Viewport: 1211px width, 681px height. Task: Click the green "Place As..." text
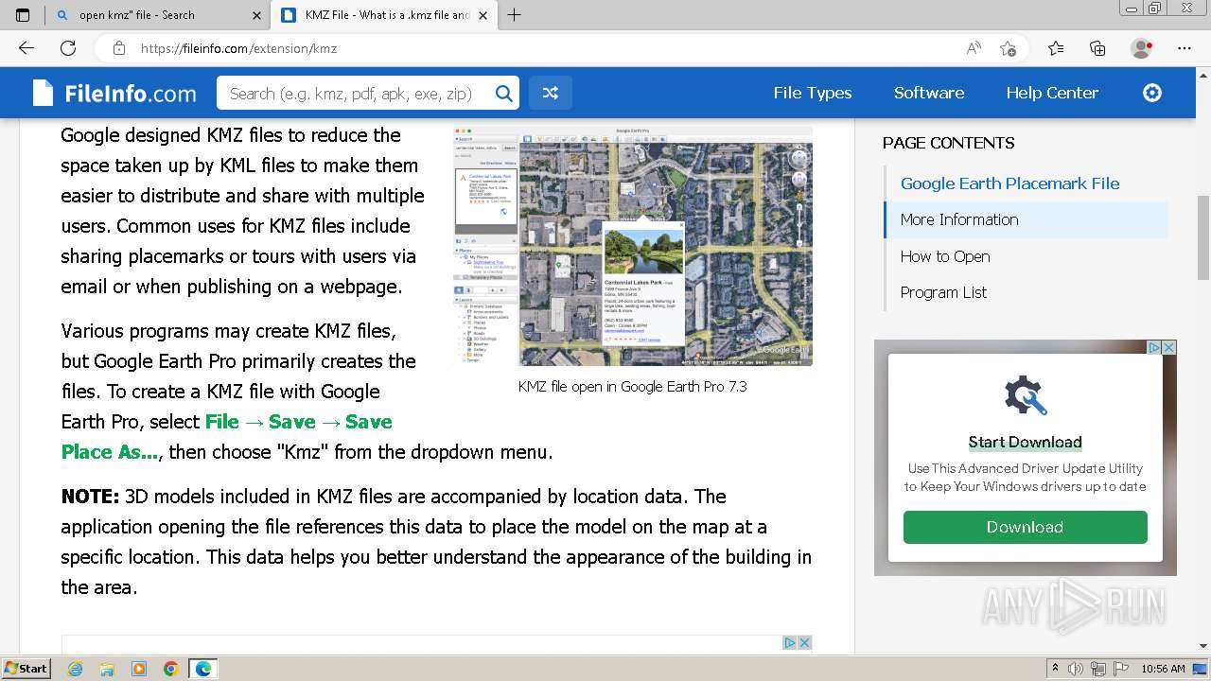[110, 452]
